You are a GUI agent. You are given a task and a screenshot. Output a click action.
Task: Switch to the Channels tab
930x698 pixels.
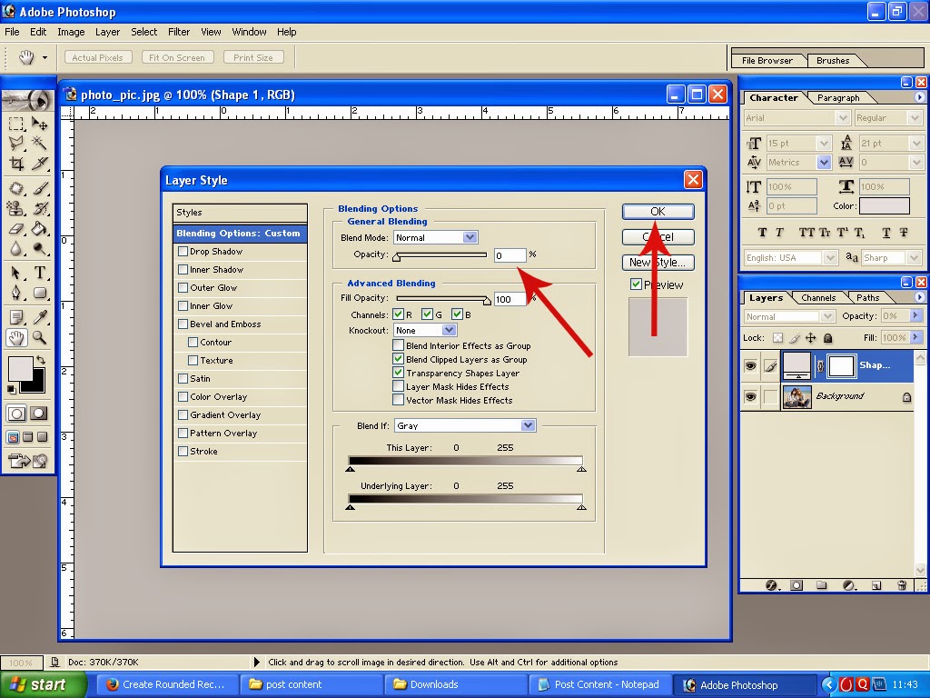point(818,297)
